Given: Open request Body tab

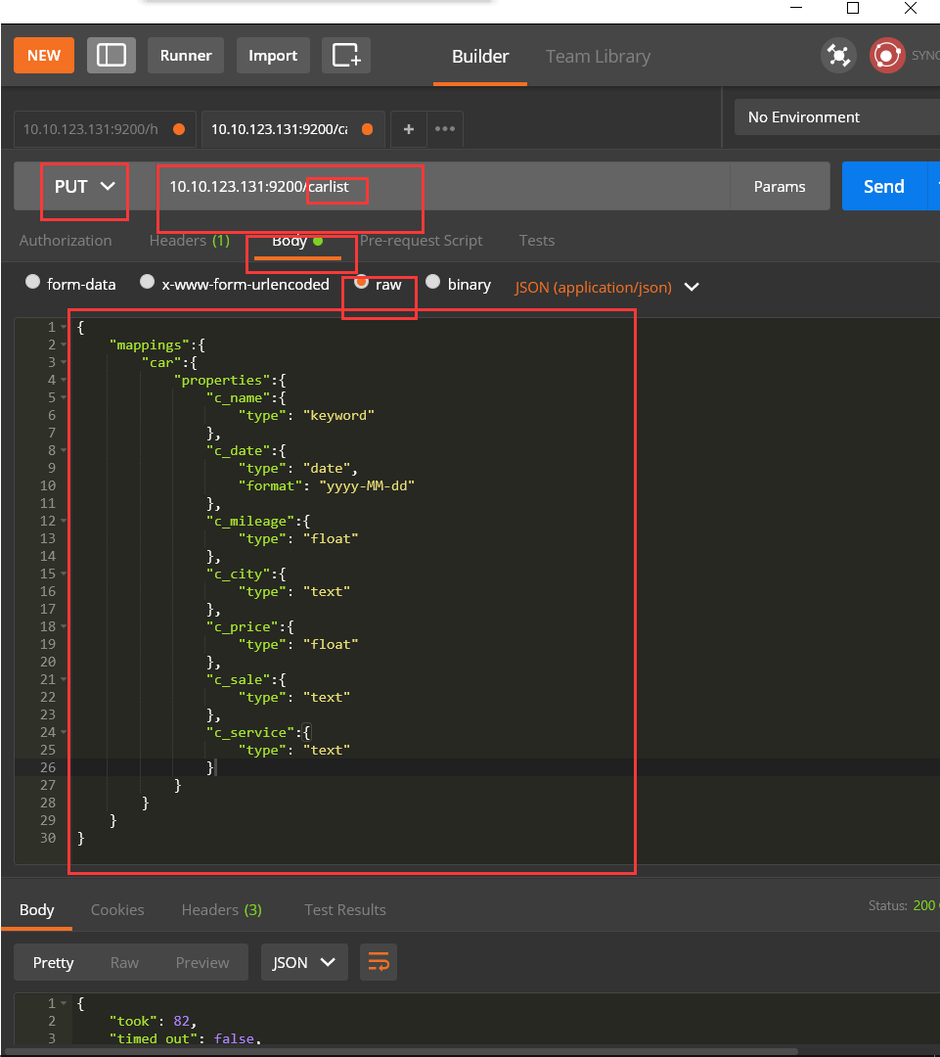Looking at the screenshot, I should [297, 241].
